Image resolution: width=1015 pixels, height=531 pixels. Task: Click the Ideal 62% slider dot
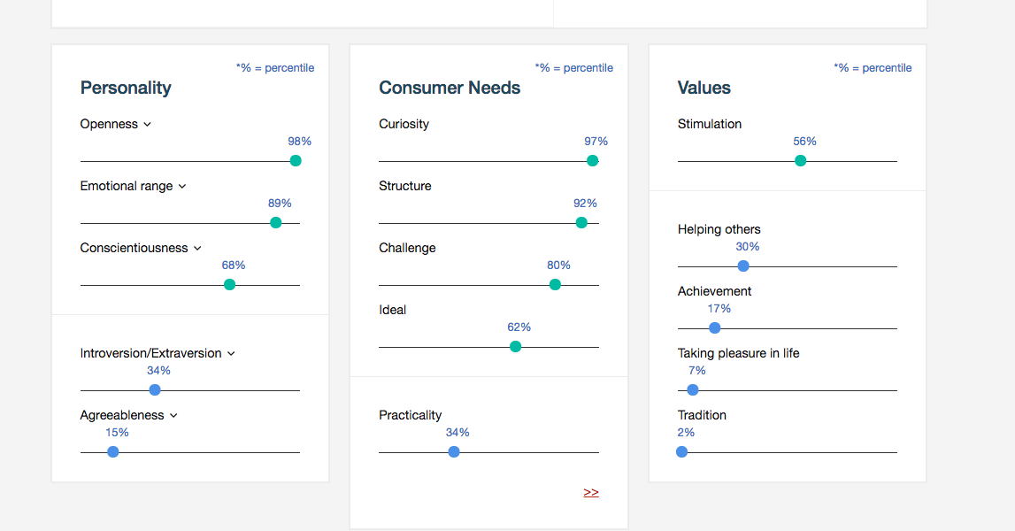tap(516, 347)
